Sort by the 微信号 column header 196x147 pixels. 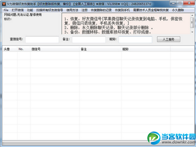55,49
